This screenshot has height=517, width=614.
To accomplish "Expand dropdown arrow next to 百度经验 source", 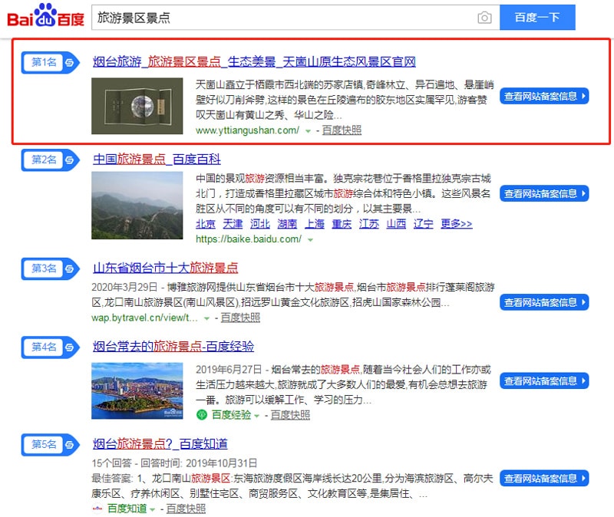I will [x=257, y=416].
